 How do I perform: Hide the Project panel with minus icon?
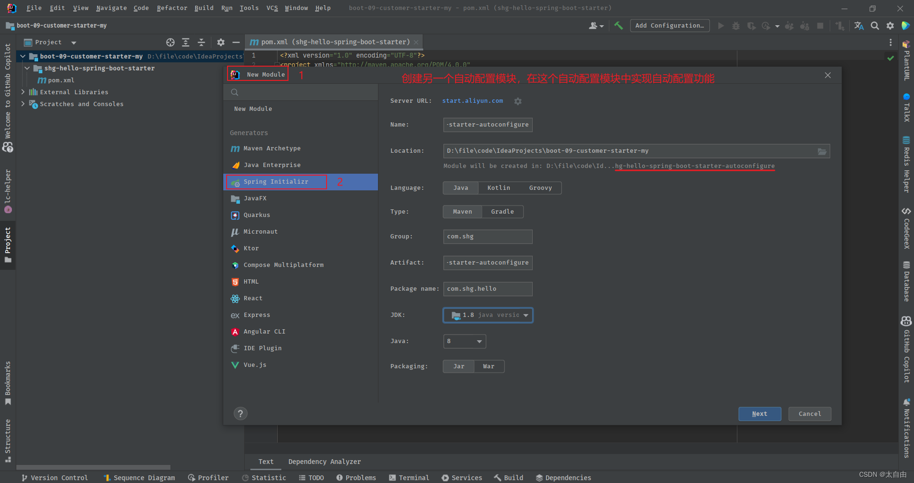point(236,42)
